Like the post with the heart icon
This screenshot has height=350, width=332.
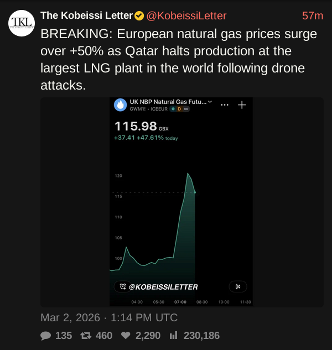click(126, 335)
